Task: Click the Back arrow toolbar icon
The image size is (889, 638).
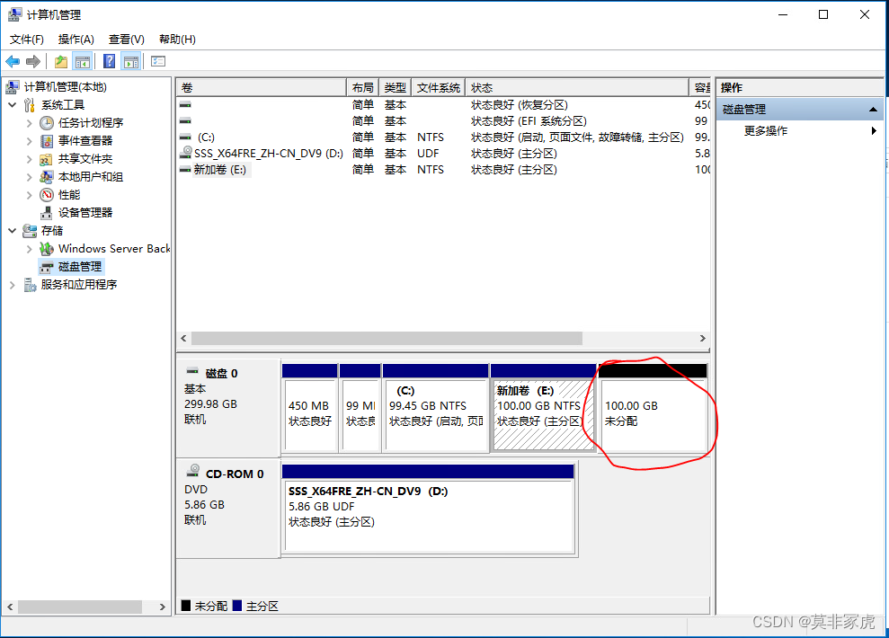Action: pos(13,61)
